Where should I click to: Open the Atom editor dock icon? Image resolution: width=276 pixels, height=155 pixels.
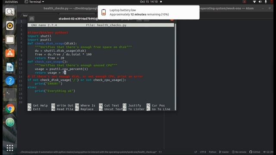pyautogui.click(x=10, y=122)
